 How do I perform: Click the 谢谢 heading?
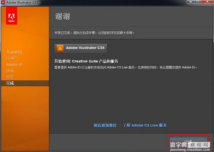tap(63, 16)
